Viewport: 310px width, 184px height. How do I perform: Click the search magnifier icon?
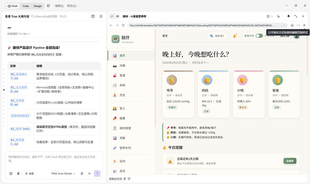click(211, 36)
